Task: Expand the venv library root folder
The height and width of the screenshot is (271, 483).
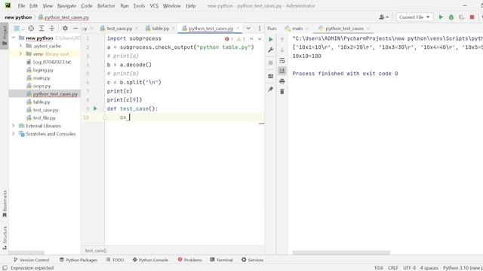Action: click(20, 53)
